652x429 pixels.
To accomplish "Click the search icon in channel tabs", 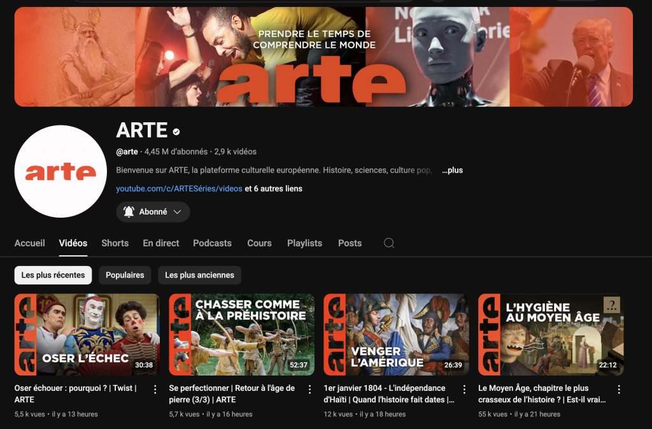I will coord(389,243).
